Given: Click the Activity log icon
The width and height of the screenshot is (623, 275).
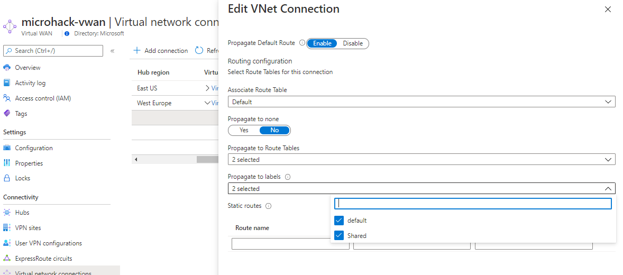Looking at the screenshot, I should point(7,83).
